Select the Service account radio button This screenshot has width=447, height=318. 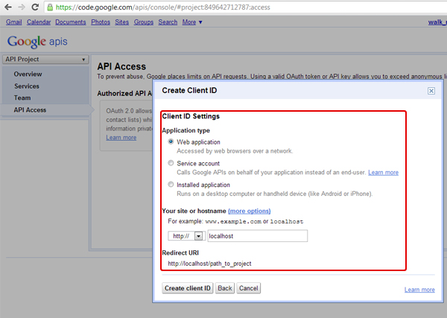171,163
